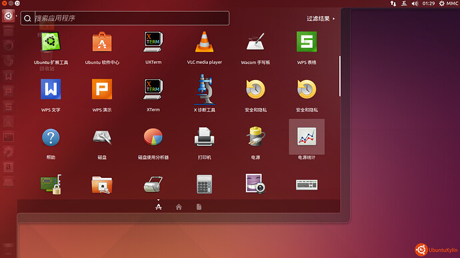This screenshot has height=258, width=460.
Task: Click the Ubuntu Dash launcher button
Action: (8, 15)
